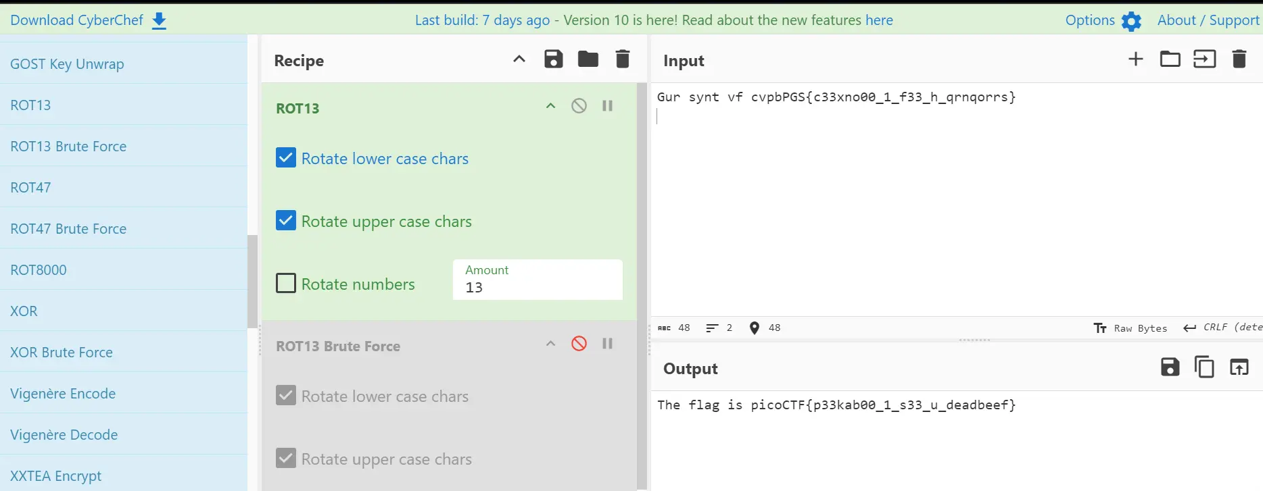
Task: Select Vigenère Decode operation
Action: click(x=124, y=434)
